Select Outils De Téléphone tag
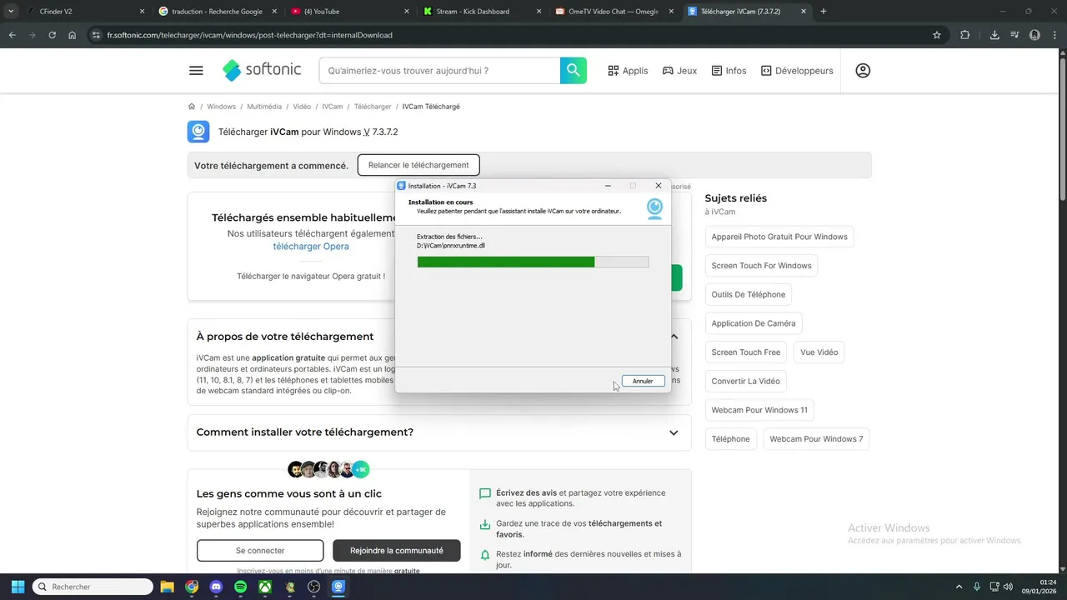Screen dimensions: 1067x600 [x=749, y=294]
